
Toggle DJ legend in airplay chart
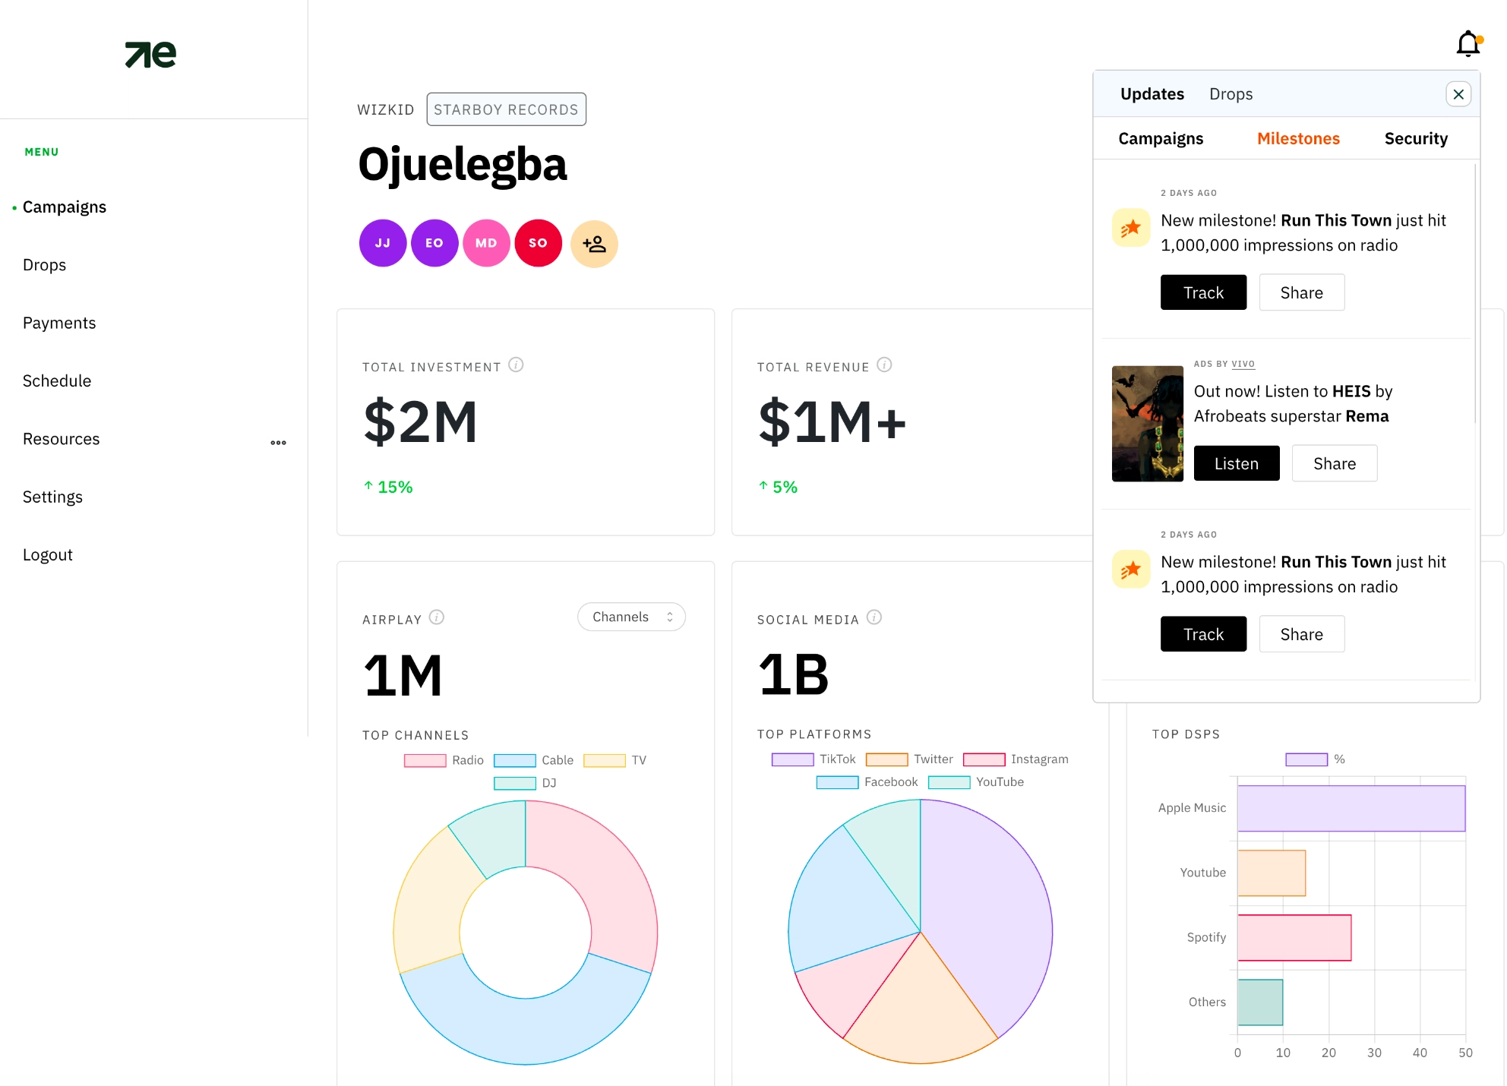pyautogui.click(x=525, y=783)
